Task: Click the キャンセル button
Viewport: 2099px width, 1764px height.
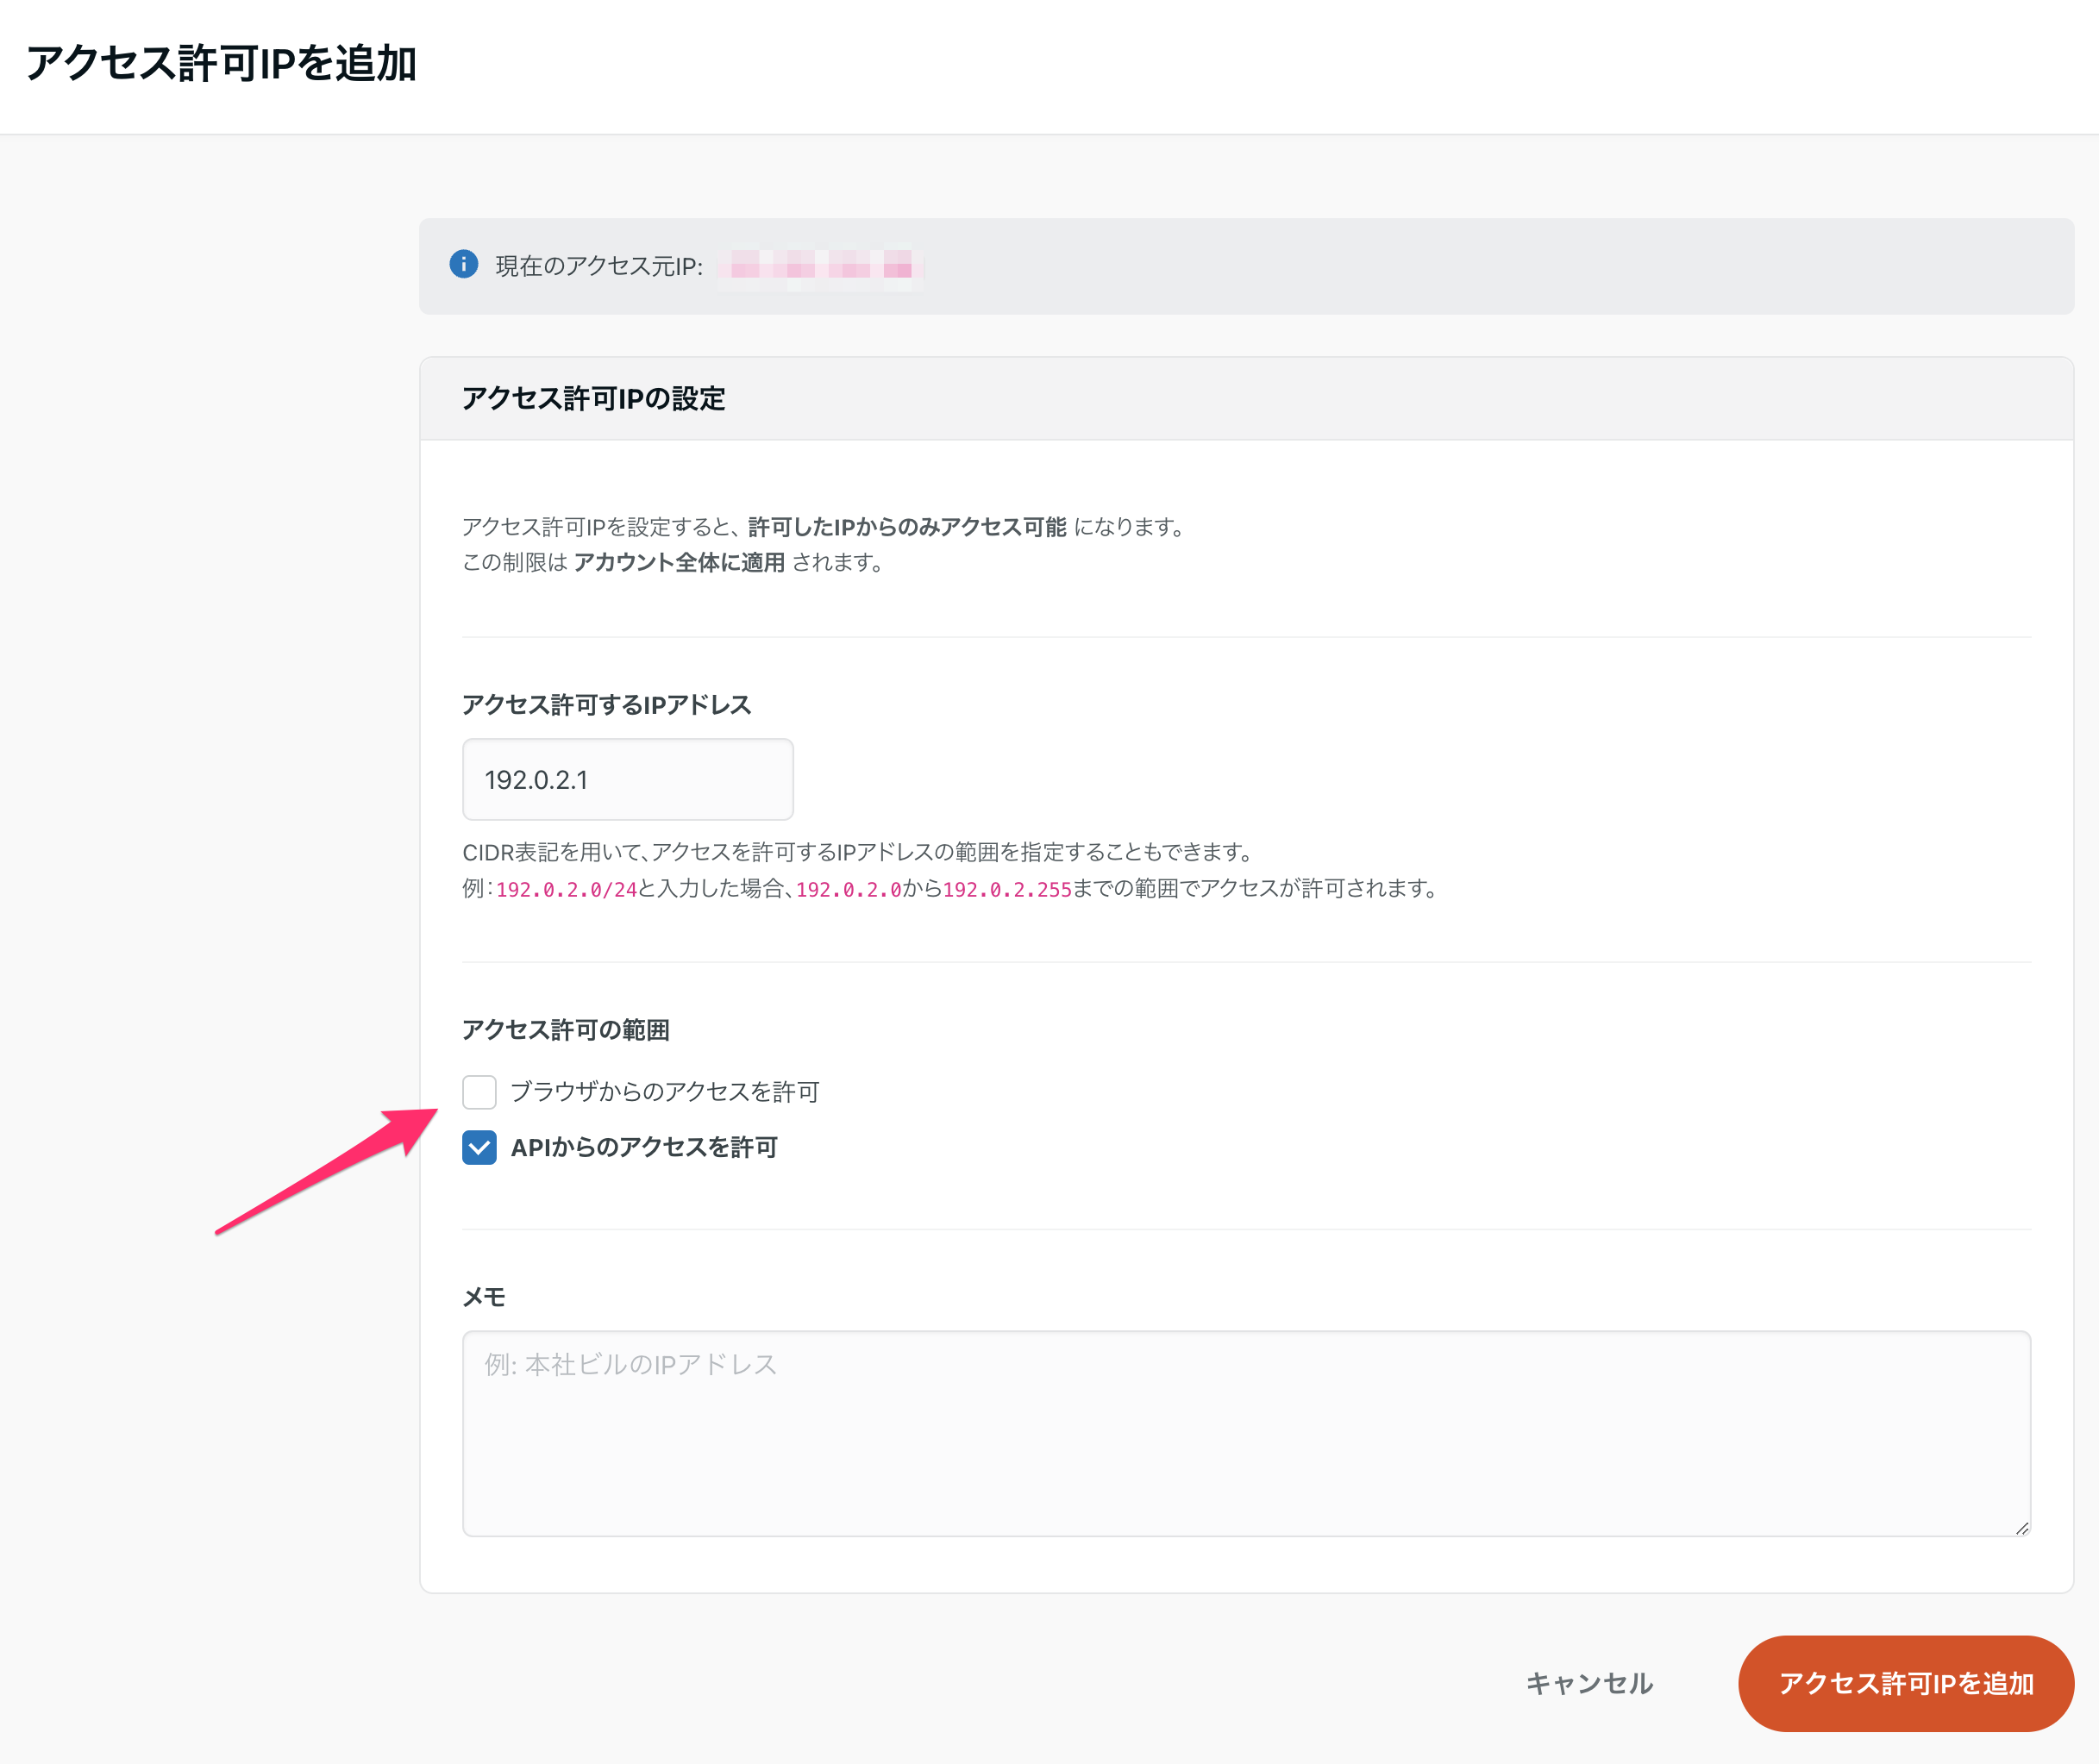Action: [1589, 1684]
